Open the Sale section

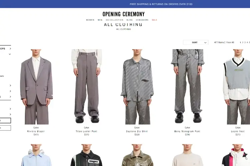pyautogui.click(x=154, y=20)
